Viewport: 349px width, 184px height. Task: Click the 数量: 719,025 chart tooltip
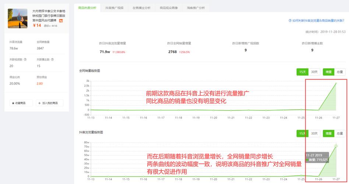pyautogui.click(x=317, y=158)
